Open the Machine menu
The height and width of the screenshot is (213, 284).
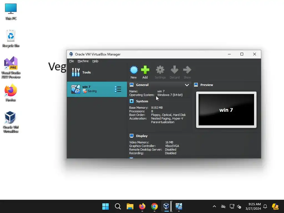pos(83,61)
